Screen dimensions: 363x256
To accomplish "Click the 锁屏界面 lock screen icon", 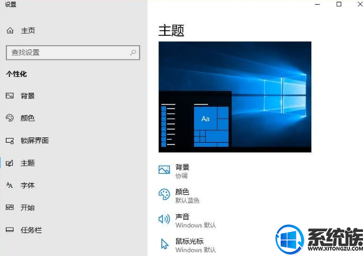I will pos(10,140).
